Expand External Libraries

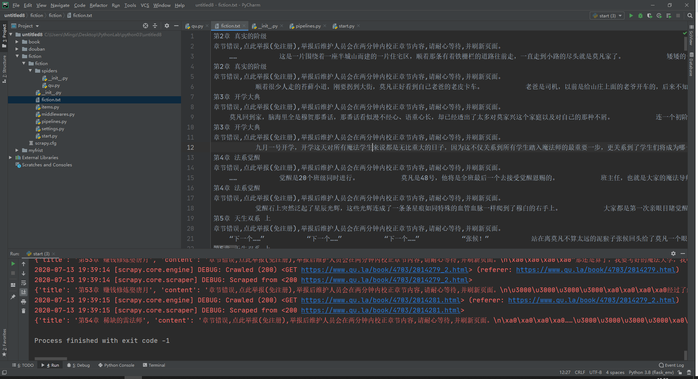(10, 157)
